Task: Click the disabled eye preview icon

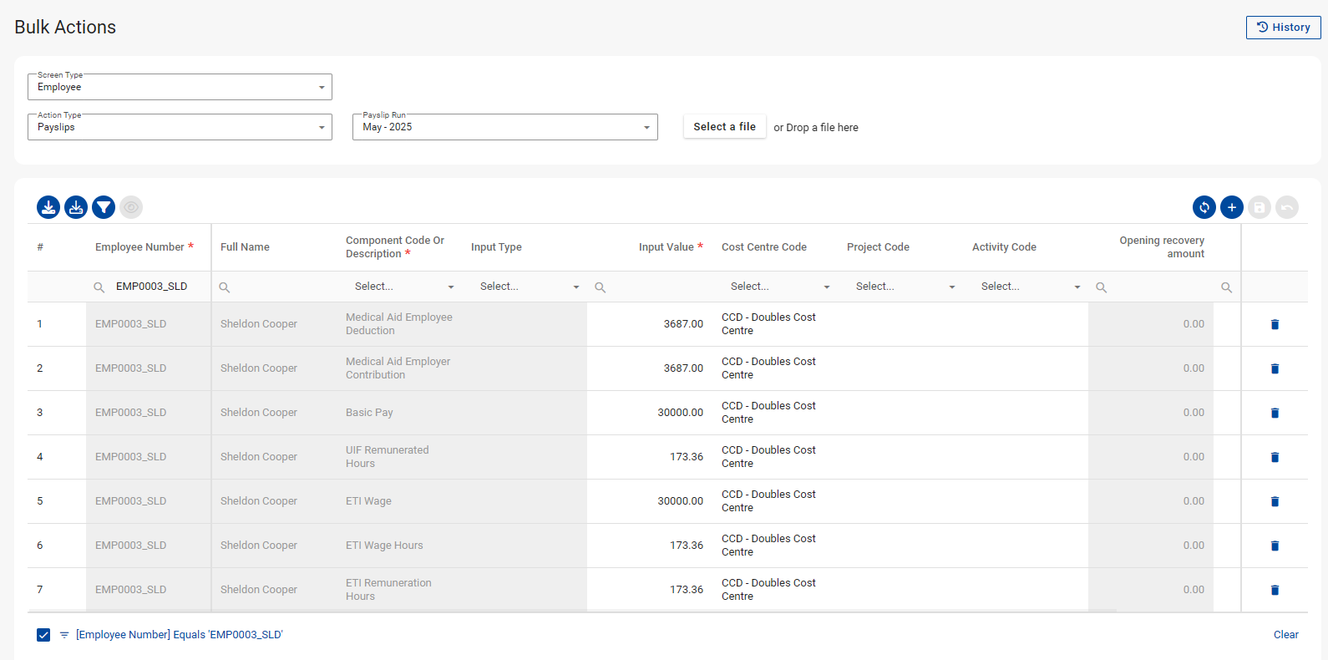Action: tap(131, 207)
